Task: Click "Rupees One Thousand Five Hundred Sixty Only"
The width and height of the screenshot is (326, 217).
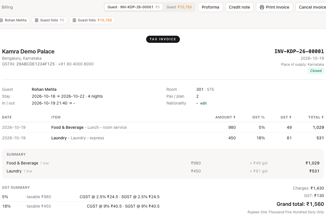Action: [286, 212]
